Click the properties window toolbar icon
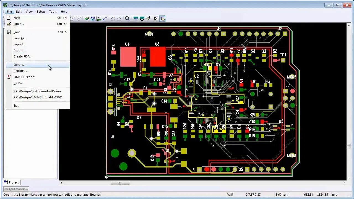The image size is (354, 199). (x=156, y=19)
